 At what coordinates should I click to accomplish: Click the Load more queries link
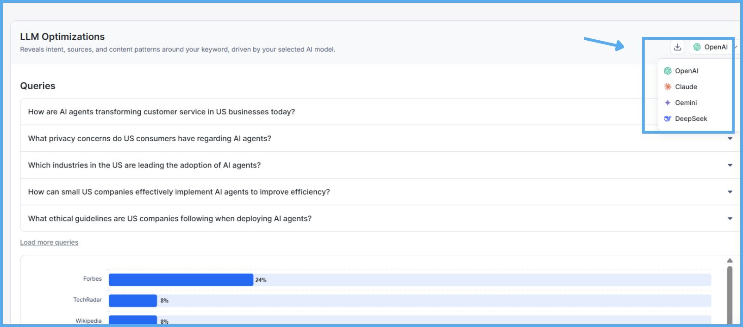pos(49,242)
